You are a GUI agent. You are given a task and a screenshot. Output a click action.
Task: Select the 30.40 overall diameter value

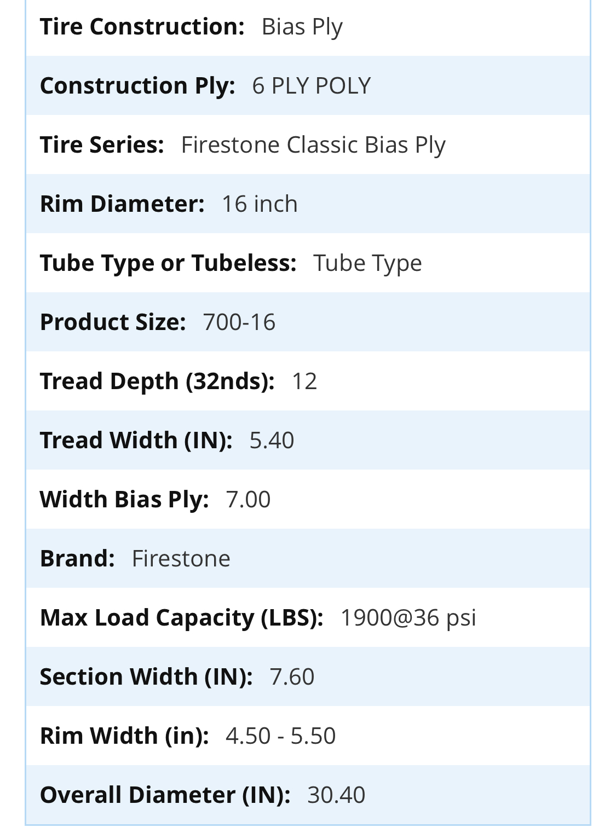coord(336,795)
